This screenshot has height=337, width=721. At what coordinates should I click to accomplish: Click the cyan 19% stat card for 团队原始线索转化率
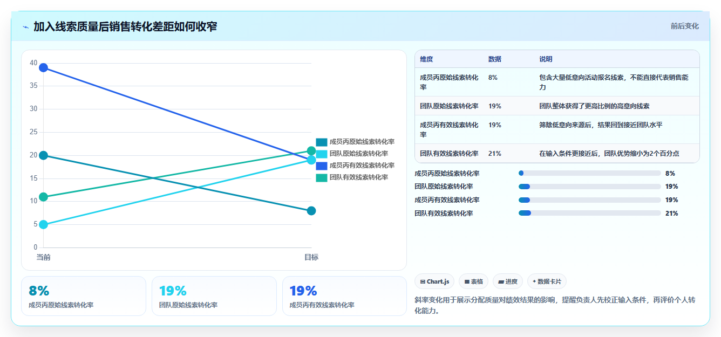214,296
